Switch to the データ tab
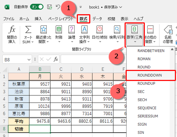The height and width of the screenshot is (137, 177). (x=97, y=19)
